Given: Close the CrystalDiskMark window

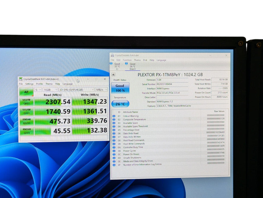Looking at the screenshot, I should coord(105,79).
